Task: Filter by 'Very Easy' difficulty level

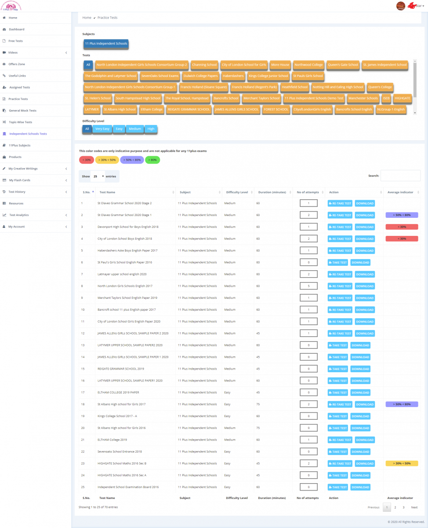Action: [102, 129]
